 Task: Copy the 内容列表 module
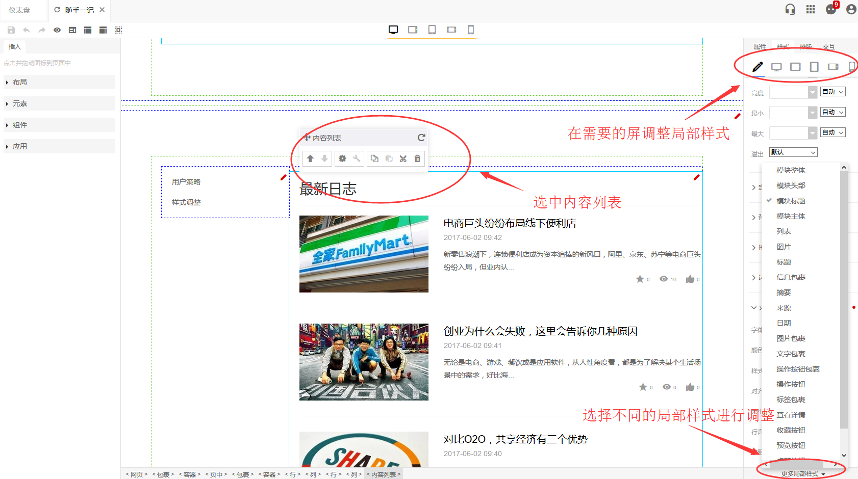[x=374, y=158]
